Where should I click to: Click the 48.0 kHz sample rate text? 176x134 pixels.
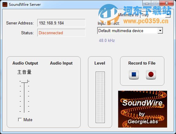coord(107,40)
